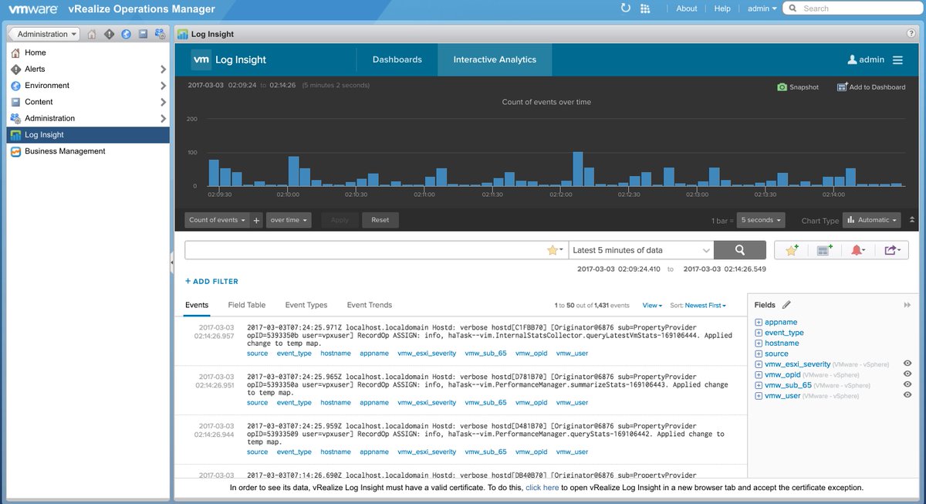This screenshot has width=926, height=504.
Task: Expand the hostname field in Fields panel
Action: 759,343
